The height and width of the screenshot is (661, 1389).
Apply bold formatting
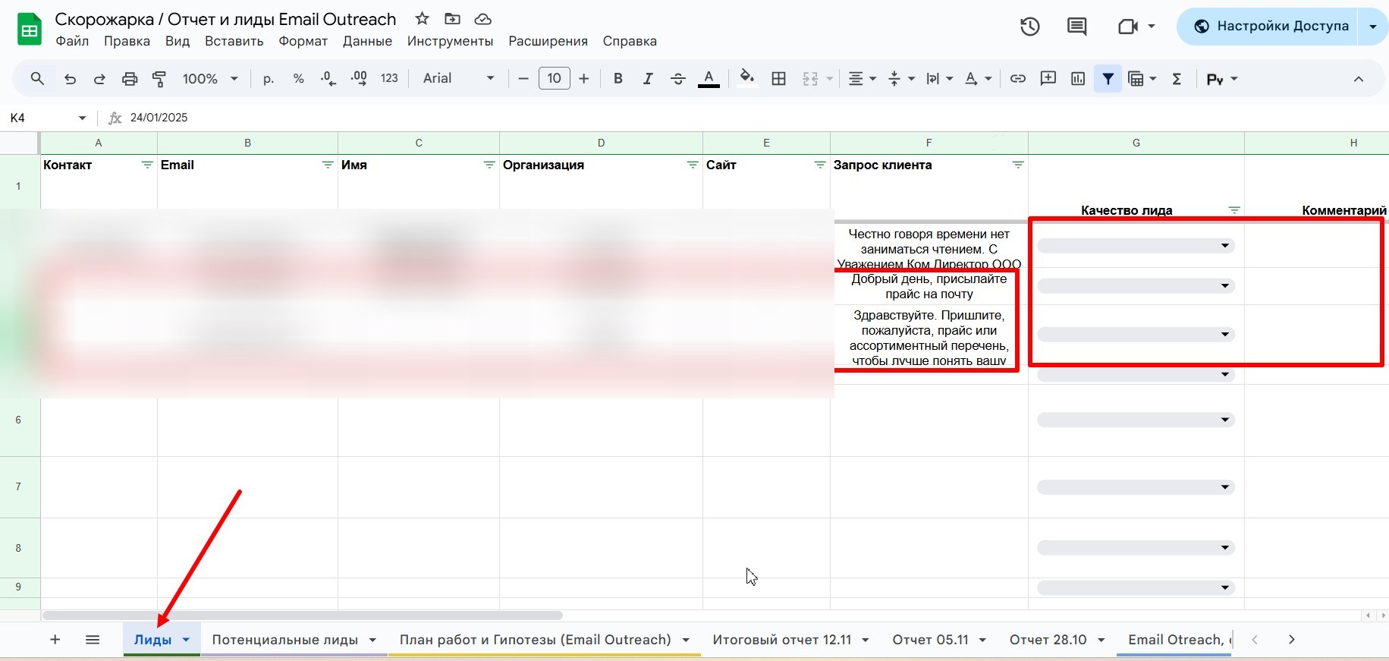(x=618, y=79)
